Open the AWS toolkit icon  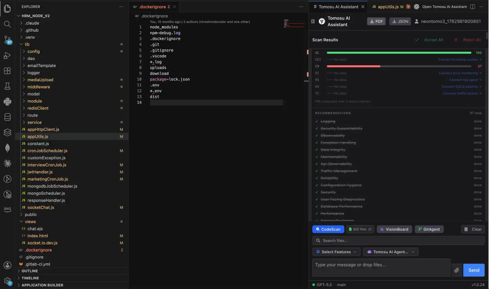pos(7,209)
